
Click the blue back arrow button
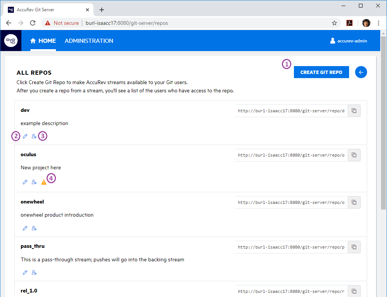[361, 72]
